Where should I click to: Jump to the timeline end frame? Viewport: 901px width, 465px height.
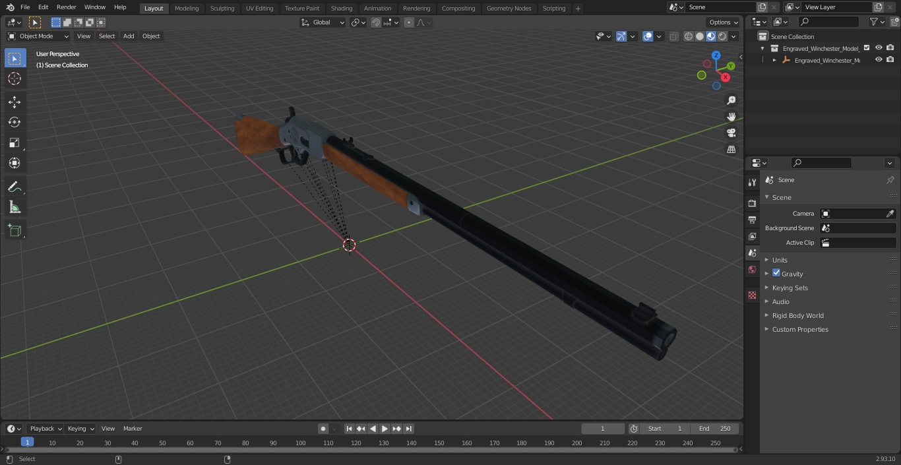408,429
